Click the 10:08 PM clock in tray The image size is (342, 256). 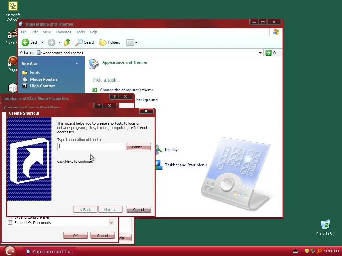tap(331, 251)
